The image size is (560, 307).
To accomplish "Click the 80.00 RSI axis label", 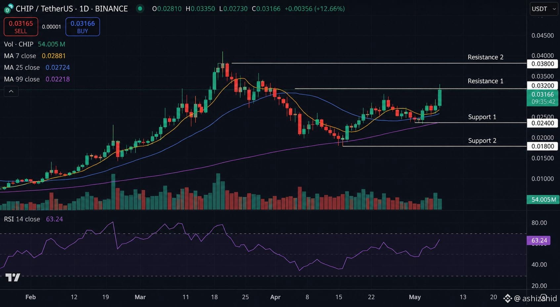I will pyautogui.click(x=539, y=223).
